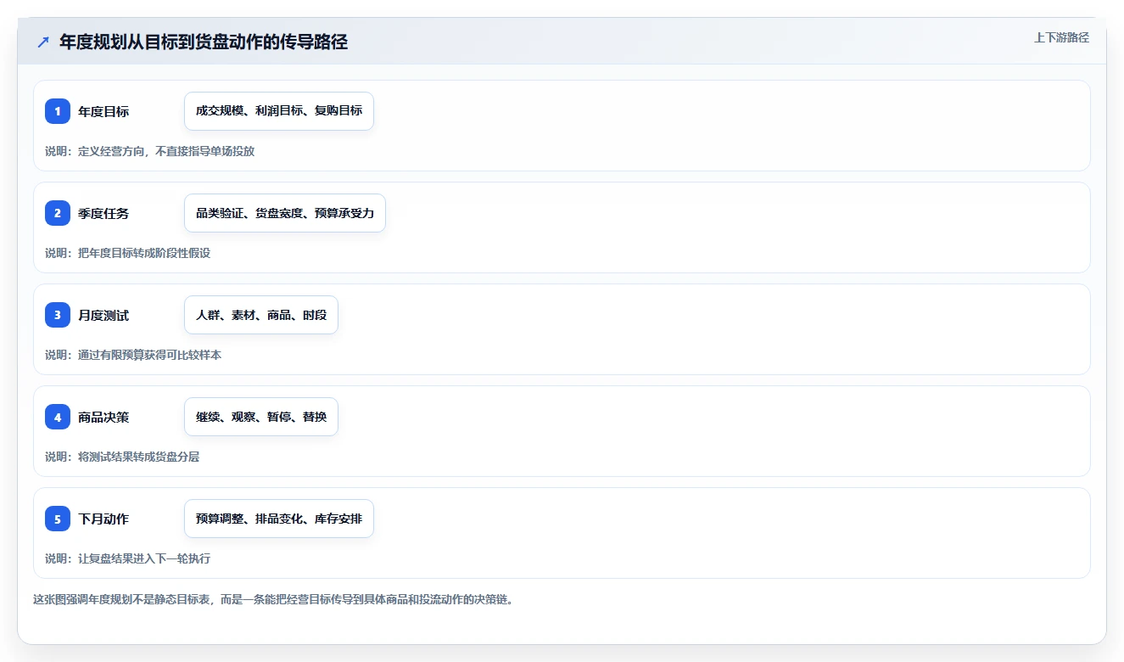The width and height of the screenshot is (1124, 662).
Task: Click the 继续、观察、暂停、替换 chip
Action: pyautogui.click(x=261, y=417)
